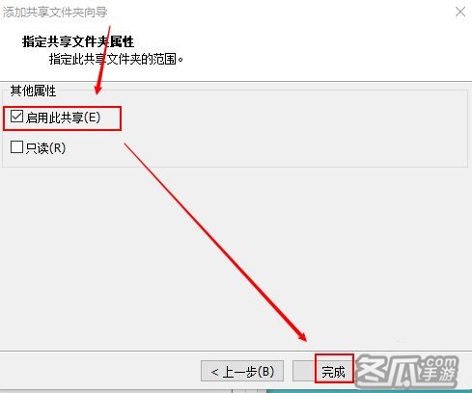Screen dimensions: 472x393
Task: Click the red arrowhead pointing at 完成
Action: [302, 336]
